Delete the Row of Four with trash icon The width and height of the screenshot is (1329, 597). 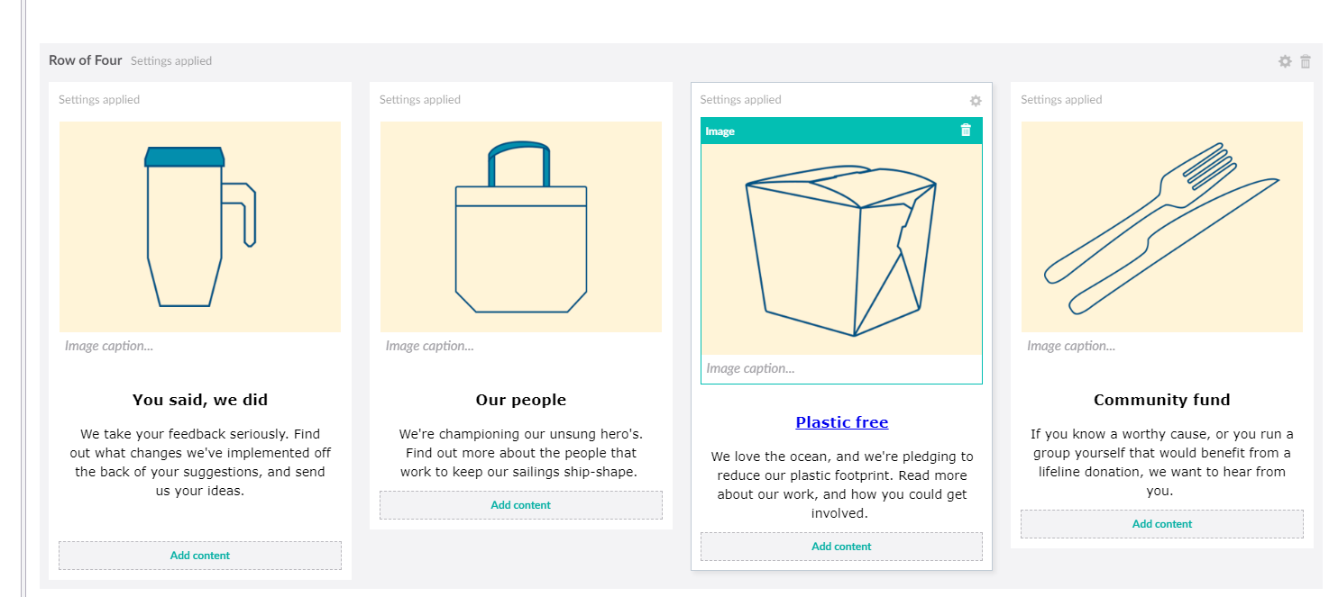click(x=1306, y=61)
